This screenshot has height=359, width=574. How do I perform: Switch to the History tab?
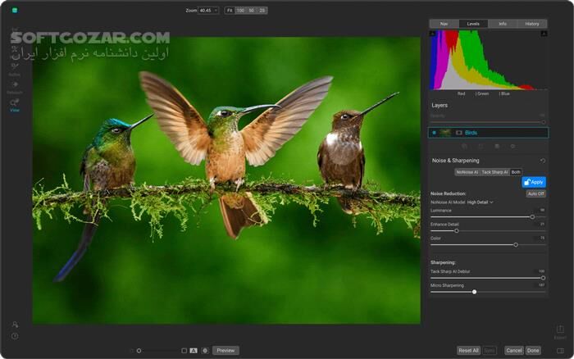[532, 24]
